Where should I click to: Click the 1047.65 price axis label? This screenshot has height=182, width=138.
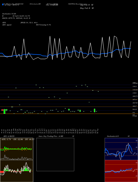[135, 103]
